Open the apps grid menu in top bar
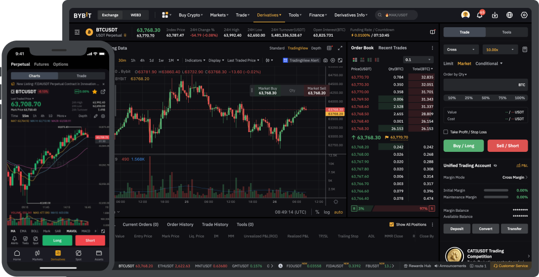The width and height of the screenshot is (539, 277). (x=166, y=15)
